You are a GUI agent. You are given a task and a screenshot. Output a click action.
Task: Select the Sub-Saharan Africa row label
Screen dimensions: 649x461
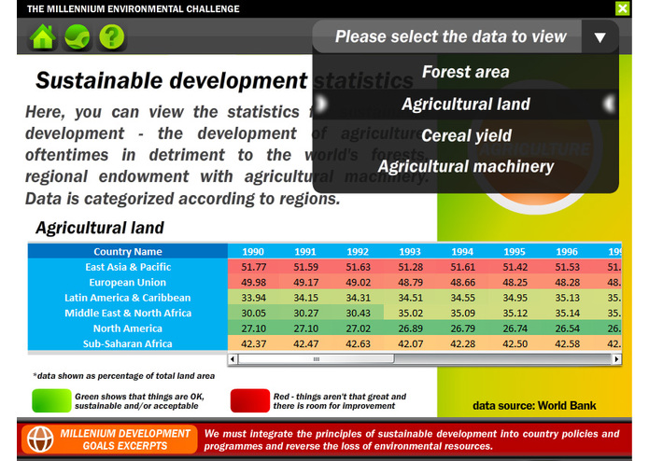(128, 343)
